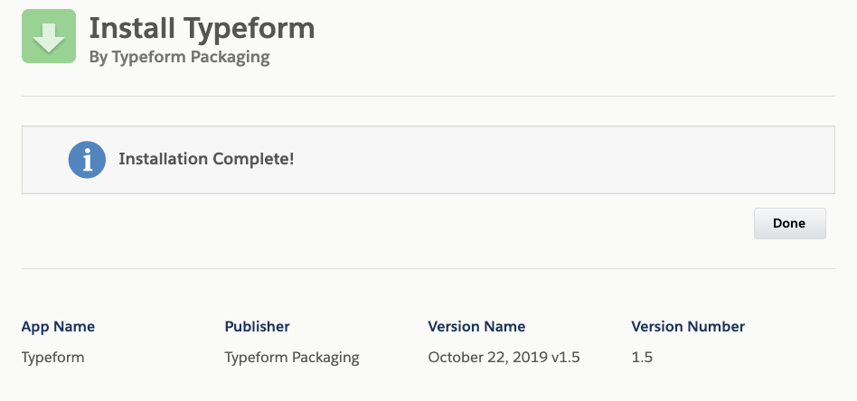857x401 pixels.
Task: Click the green install download arrow icon
Action: coord(49,36)
